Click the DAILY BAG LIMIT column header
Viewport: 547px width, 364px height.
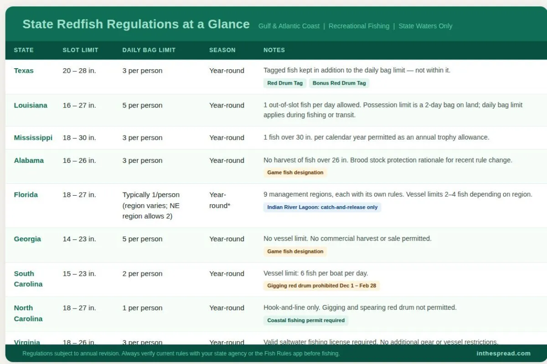pos(149,50)
